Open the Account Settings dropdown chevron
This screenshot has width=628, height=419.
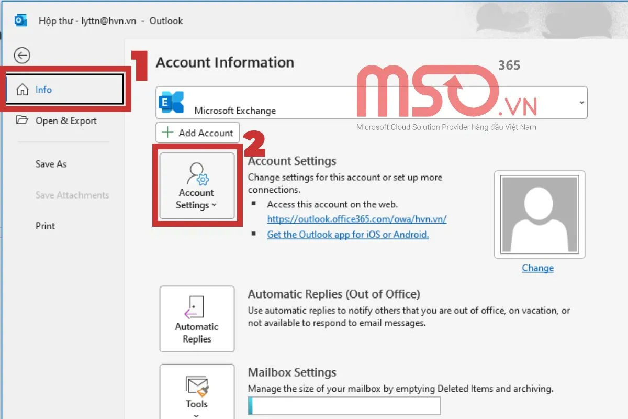click(x=215, y=205)
